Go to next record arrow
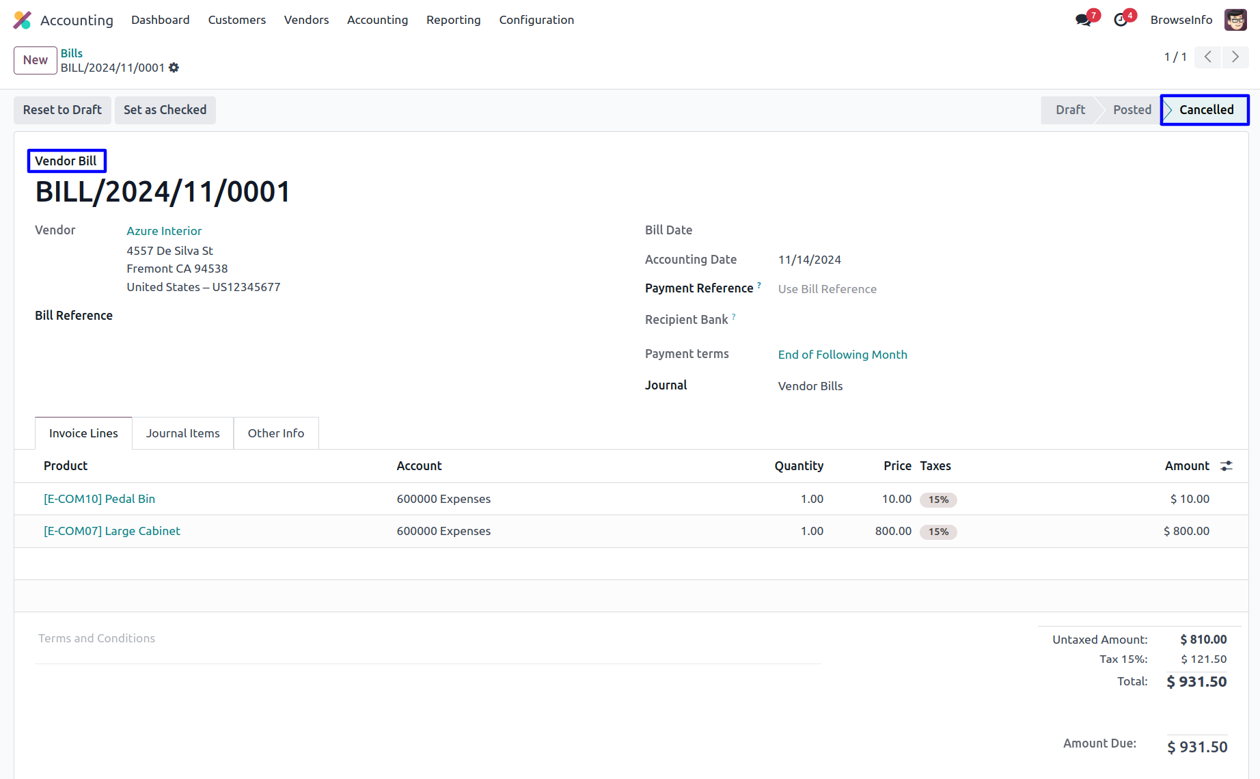1260x779 pixels. 1235,57
